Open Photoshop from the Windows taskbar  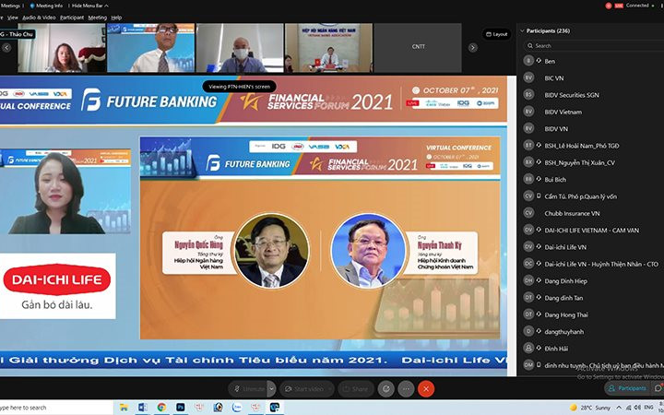pos(180,408)
